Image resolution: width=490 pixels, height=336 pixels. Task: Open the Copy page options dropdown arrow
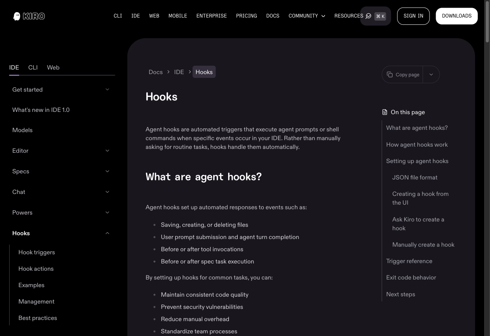pos(431,74)
